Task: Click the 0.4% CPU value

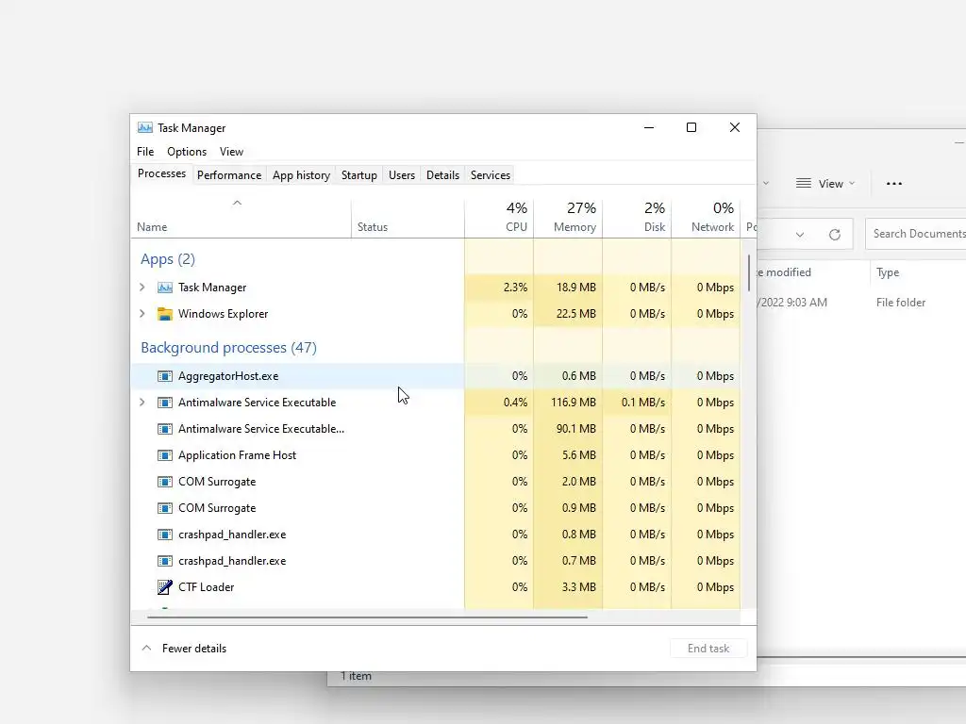Action: [516, 403]
